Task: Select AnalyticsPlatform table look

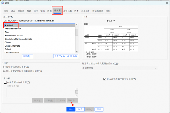Action: [x=40, y=29]
